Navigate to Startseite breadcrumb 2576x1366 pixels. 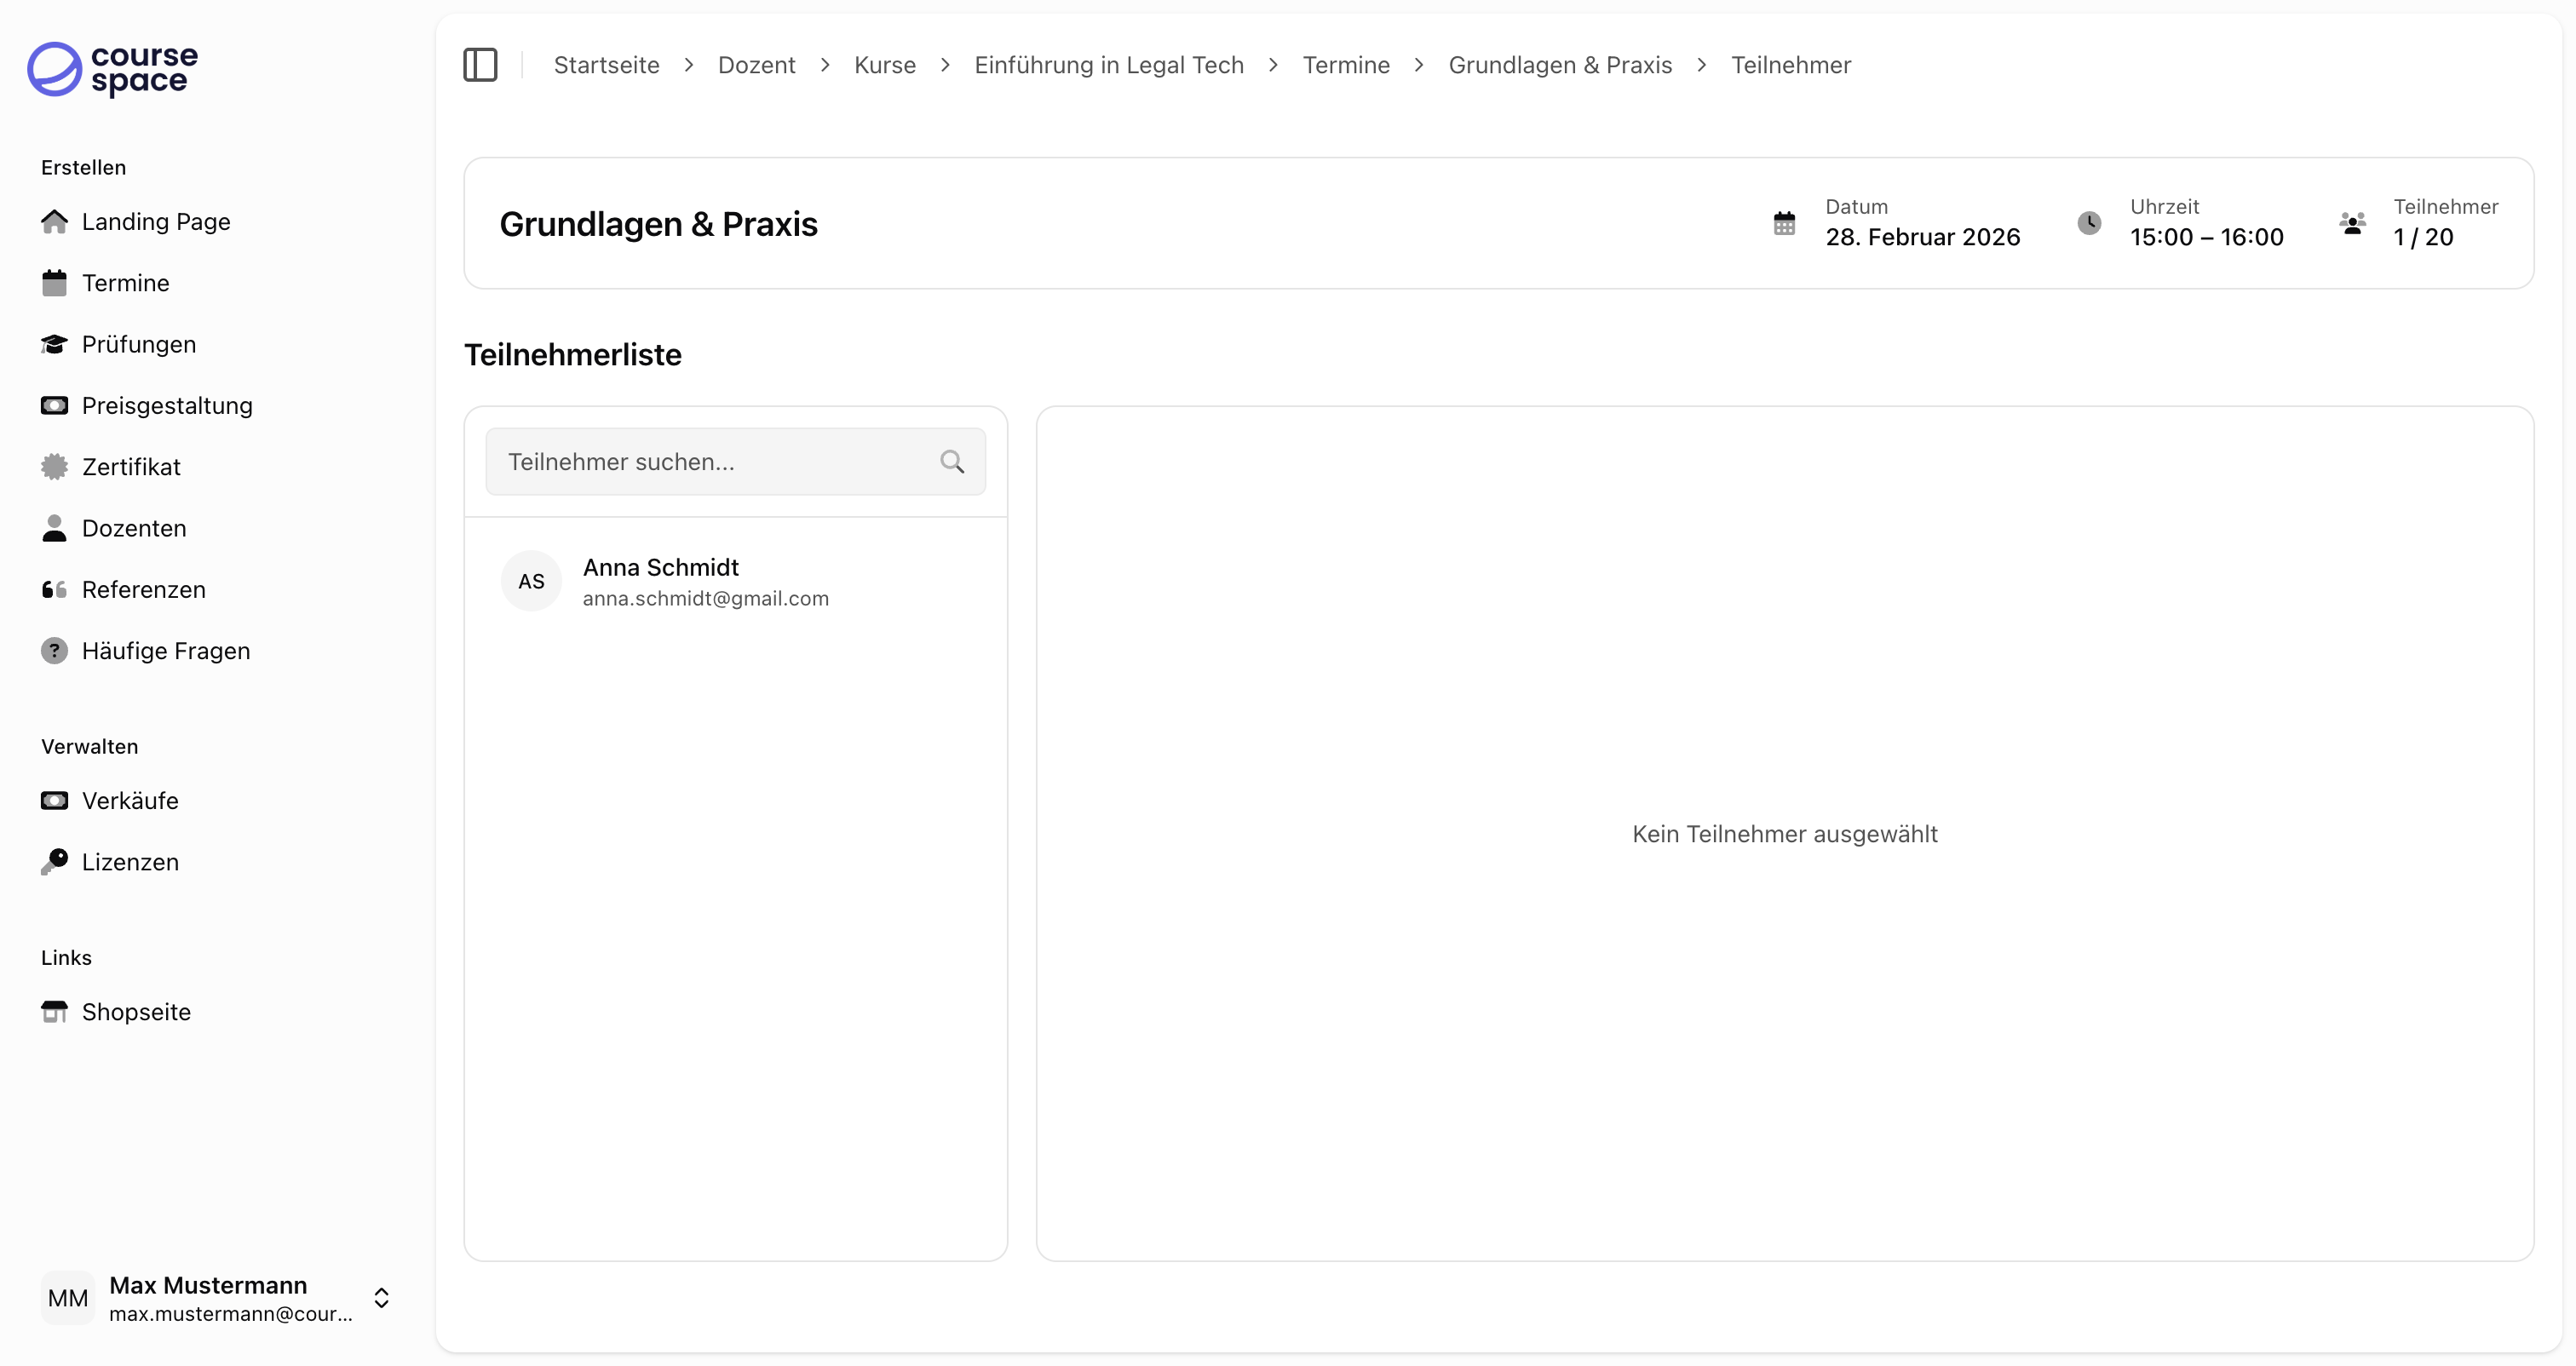606,65
